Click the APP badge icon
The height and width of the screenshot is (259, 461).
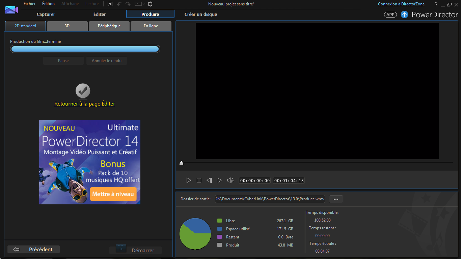click(390, 15)
